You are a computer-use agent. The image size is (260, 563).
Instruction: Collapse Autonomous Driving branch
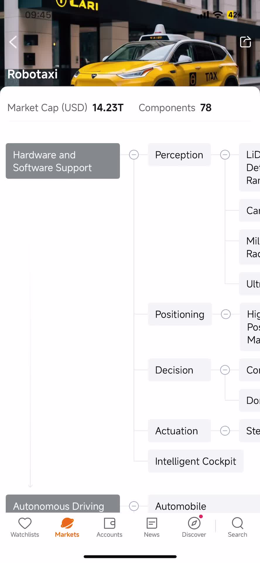tap(134, 506)
